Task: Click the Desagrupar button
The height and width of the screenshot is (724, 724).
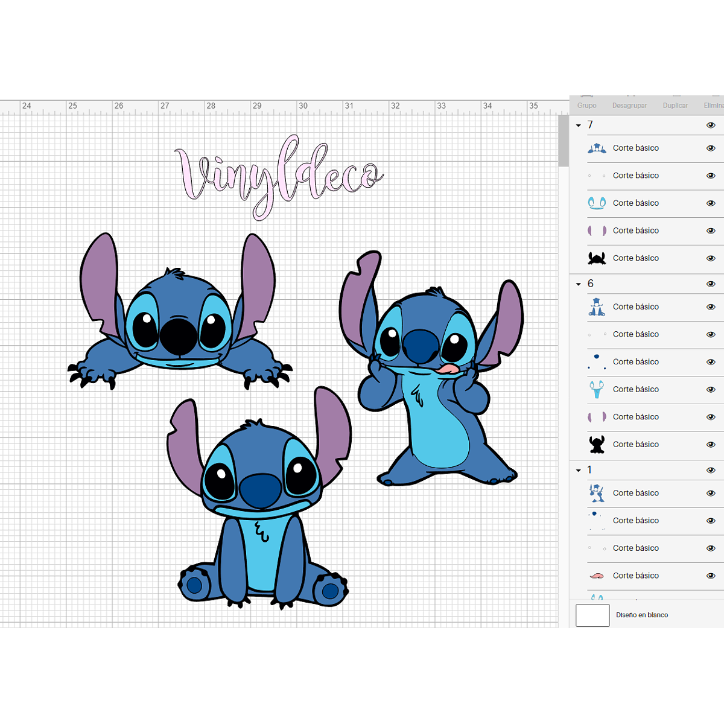Action: [x=629, y=105]
